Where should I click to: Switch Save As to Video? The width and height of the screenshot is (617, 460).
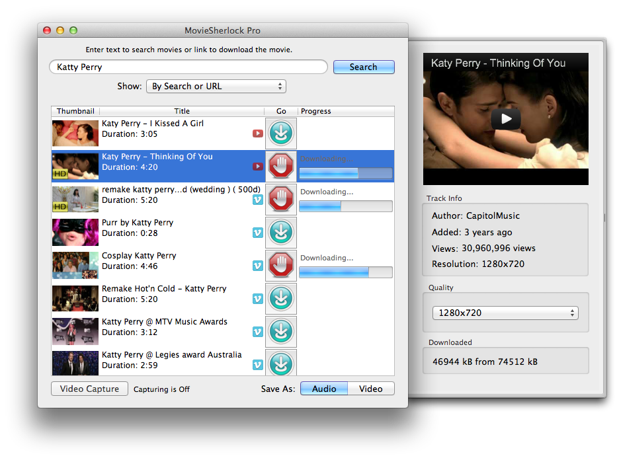(371, 389)
